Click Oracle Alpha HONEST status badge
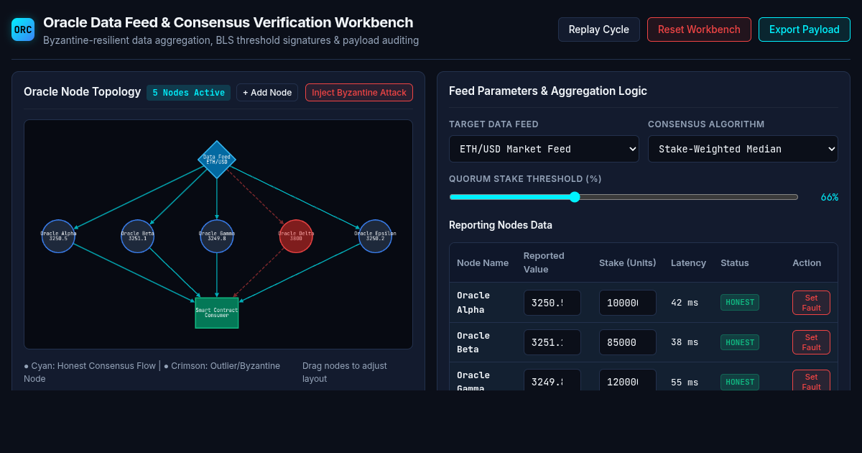This screenshot has width=862, height=453. point(740,302)
